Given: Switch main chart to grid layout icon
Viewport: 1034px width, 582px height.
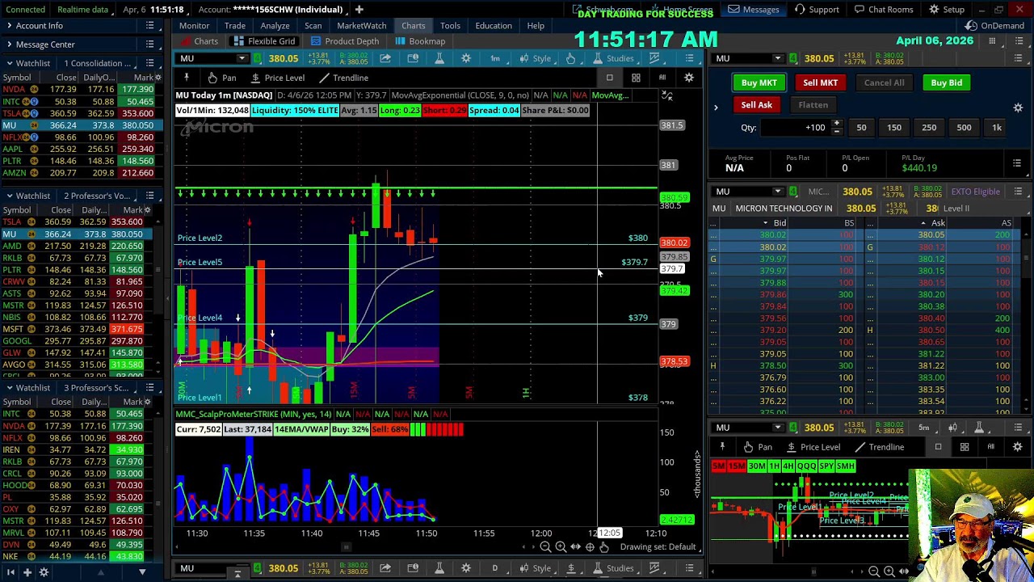Looking at the screenshot, I should coord(636,78).
